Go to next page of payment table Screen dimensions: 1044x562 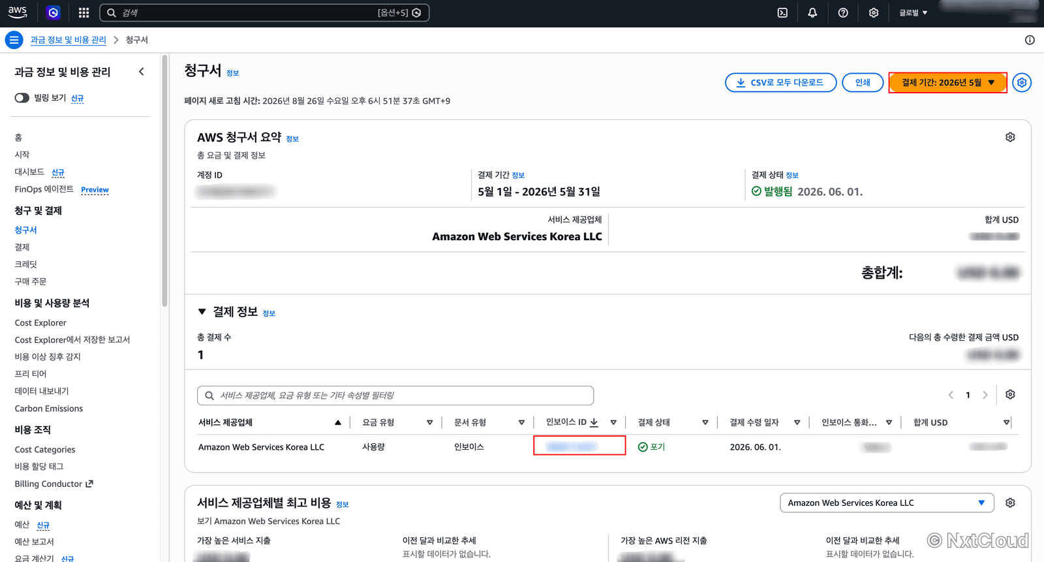tap(985, 395)
